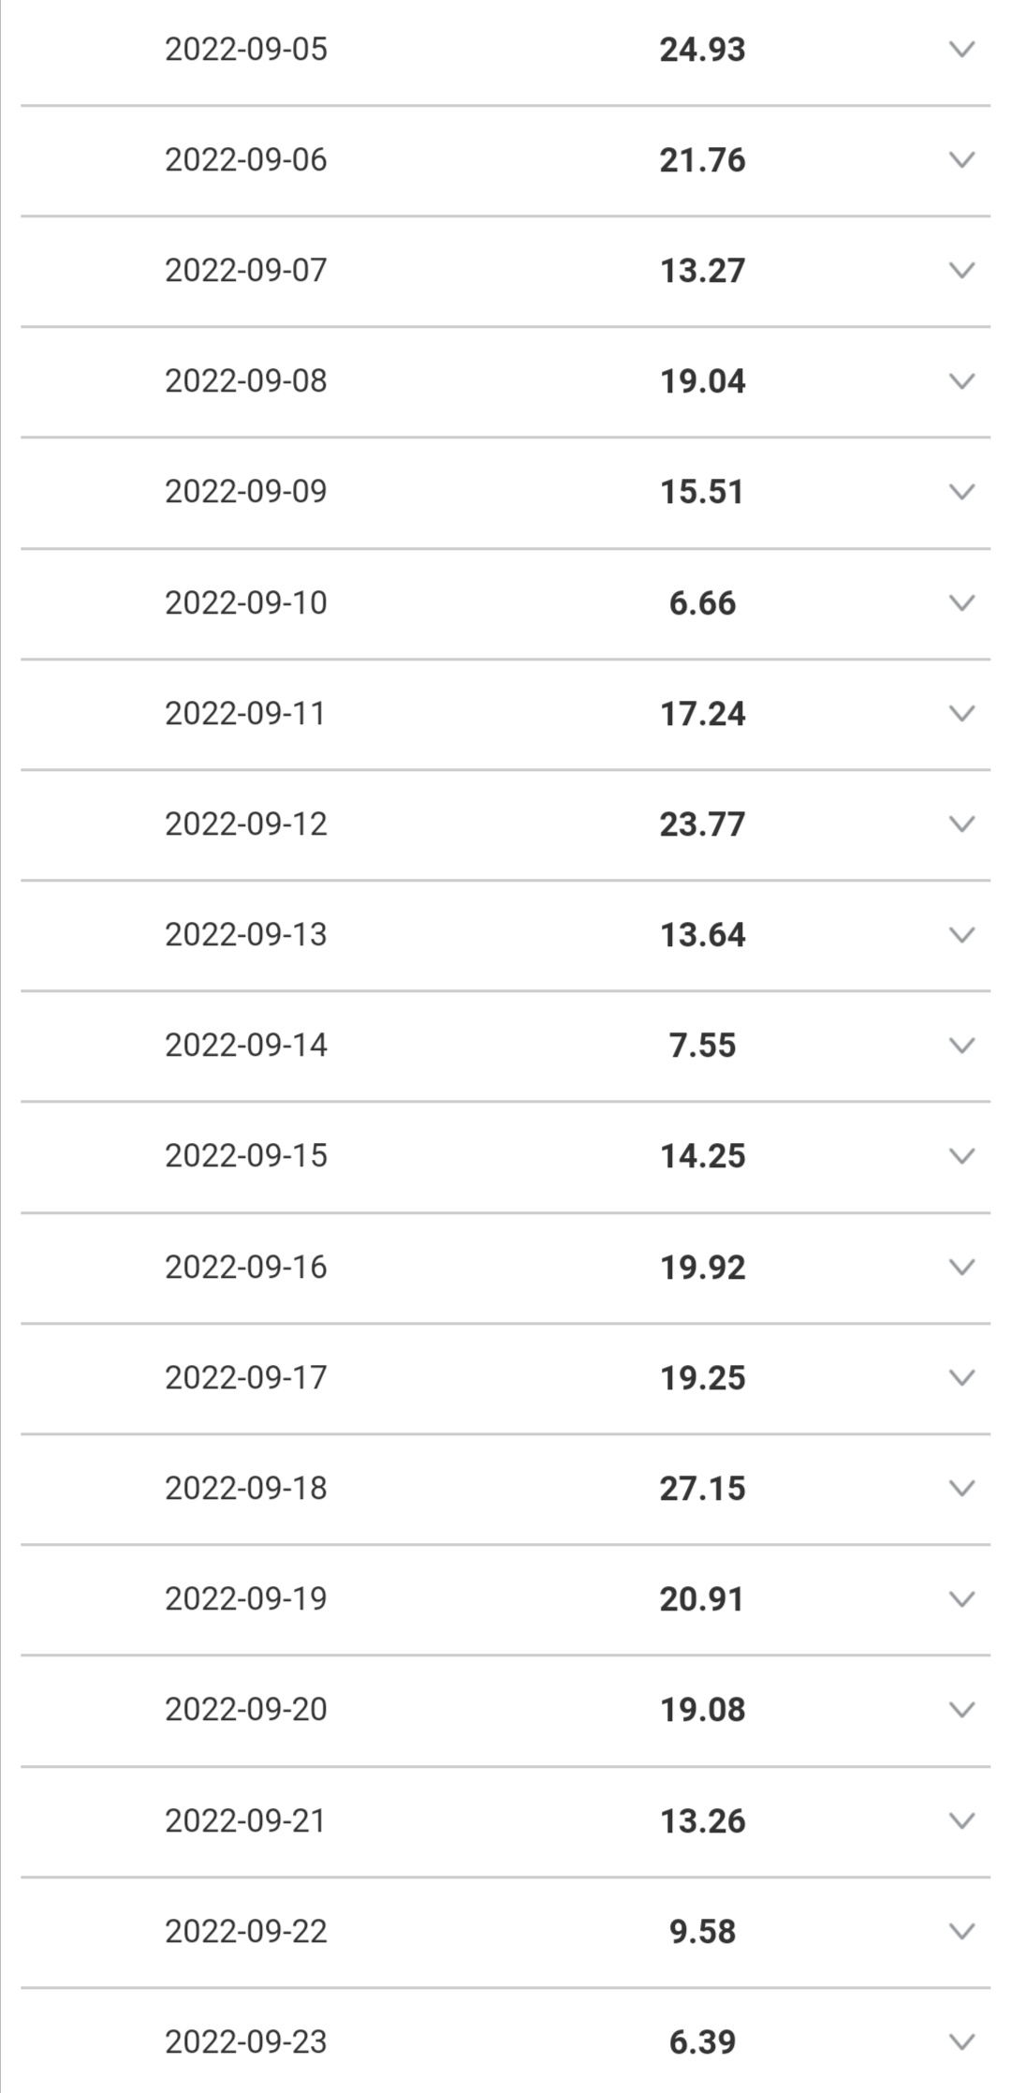
Task: Tap the 9.58 value entry
Action: point(702,1932)
